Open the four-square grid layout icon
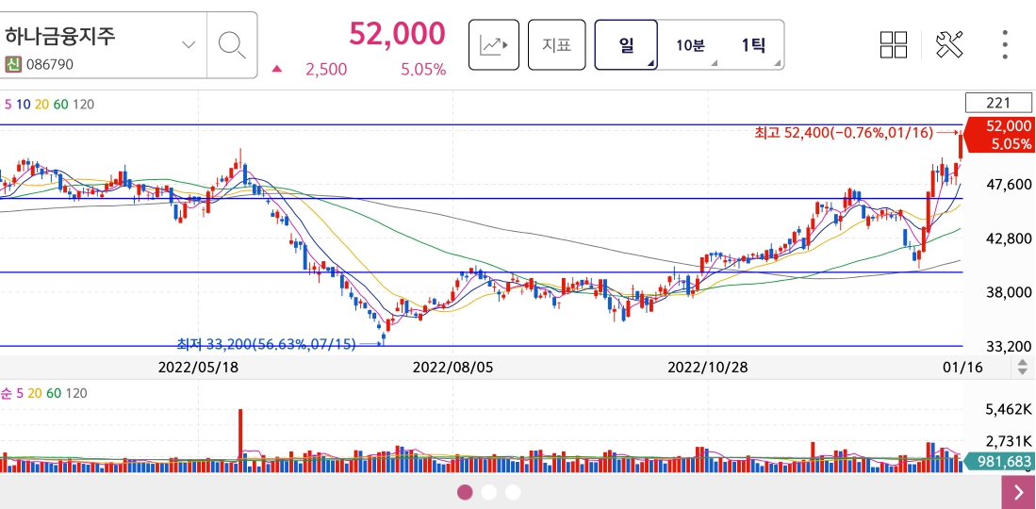 click(894, 45)
